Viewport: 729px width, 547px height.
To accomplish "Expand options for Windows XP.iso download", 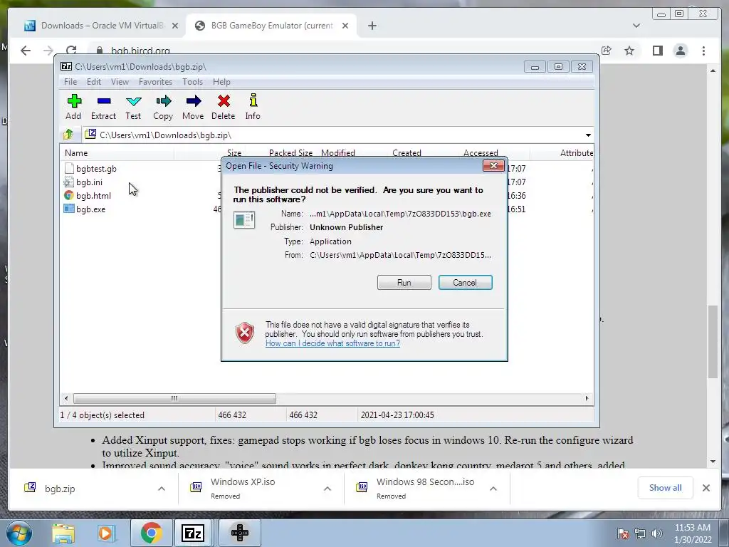I will [x=327, y=489].
